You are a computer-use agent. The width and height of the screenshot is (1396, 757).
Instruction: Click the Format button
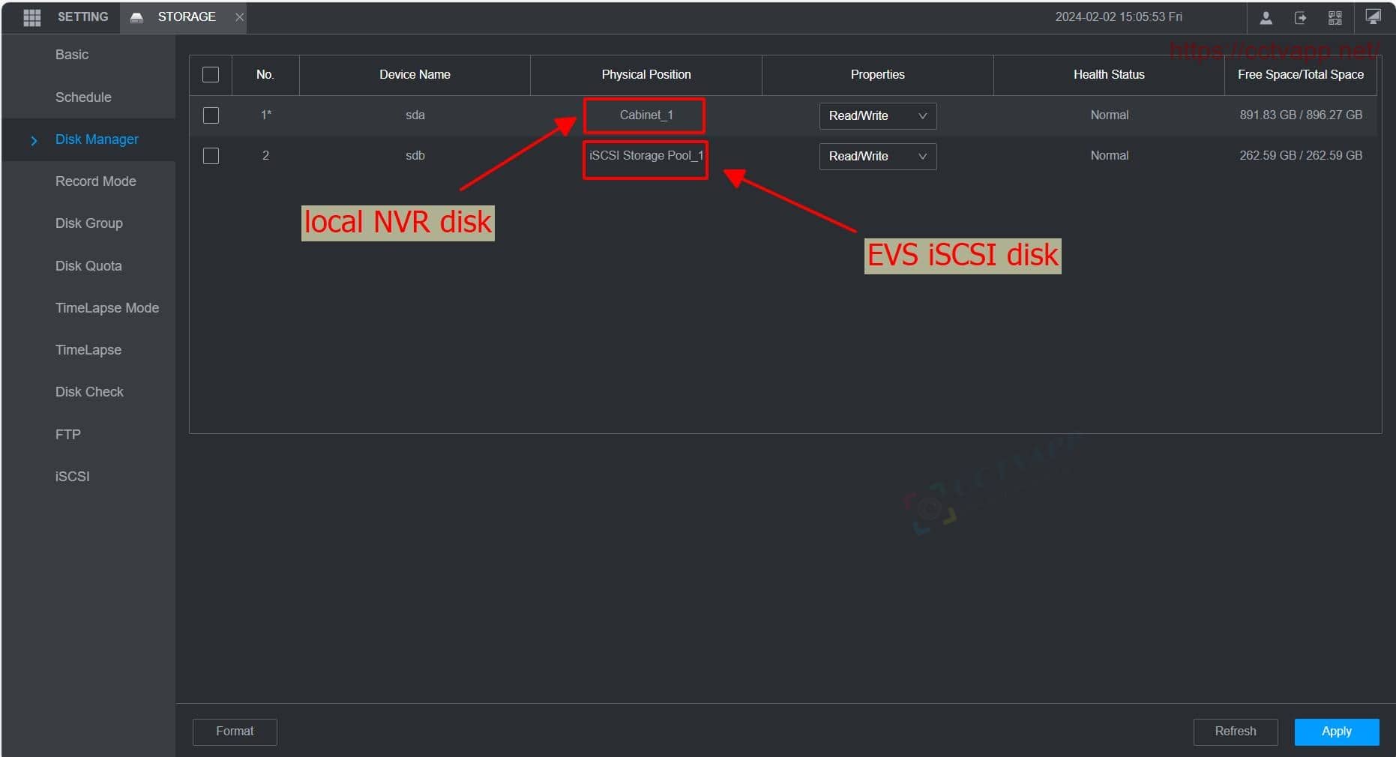(x=235, y=732)
